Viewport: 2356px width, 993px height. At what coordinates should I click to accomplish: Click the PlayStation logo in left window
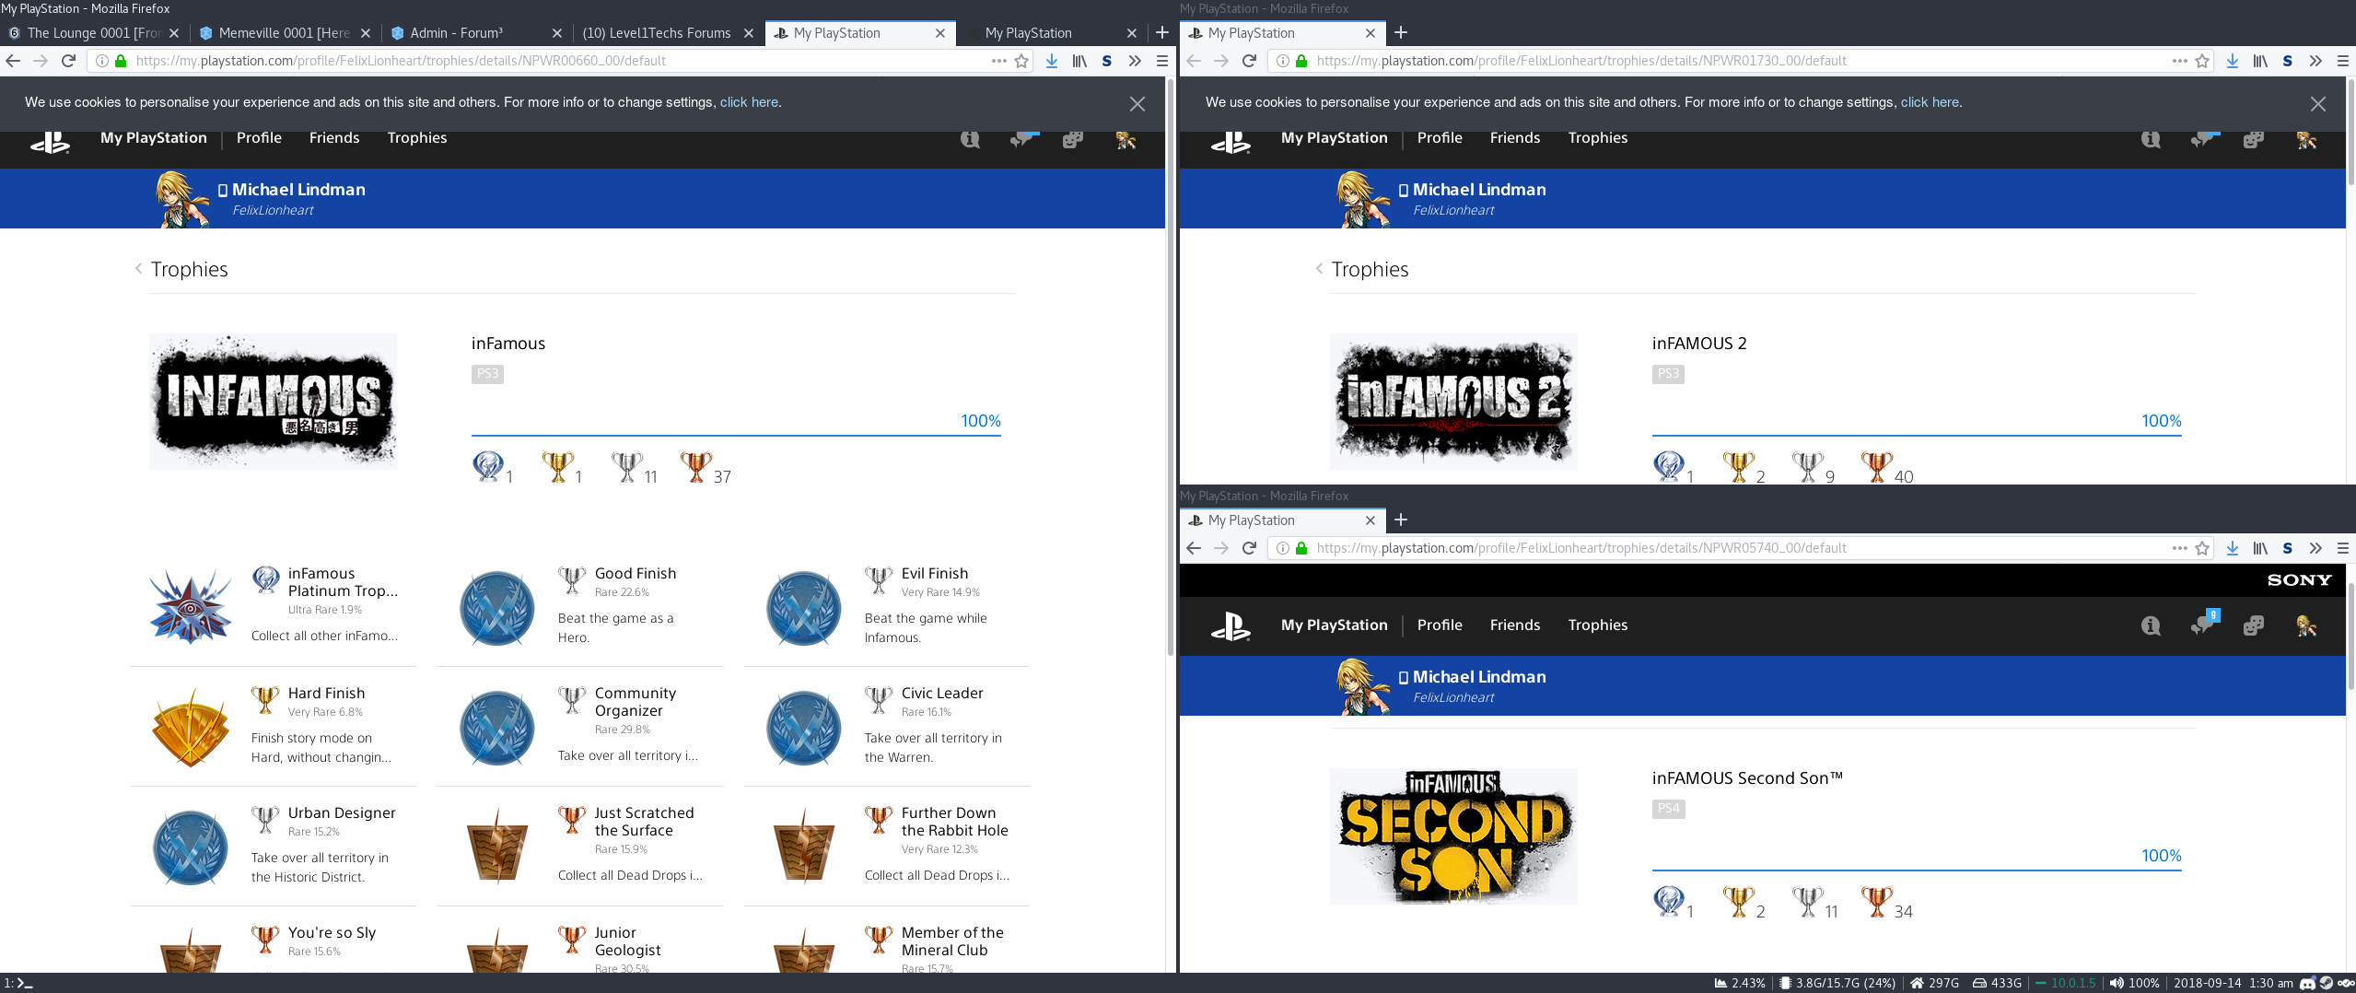[51, 142]
